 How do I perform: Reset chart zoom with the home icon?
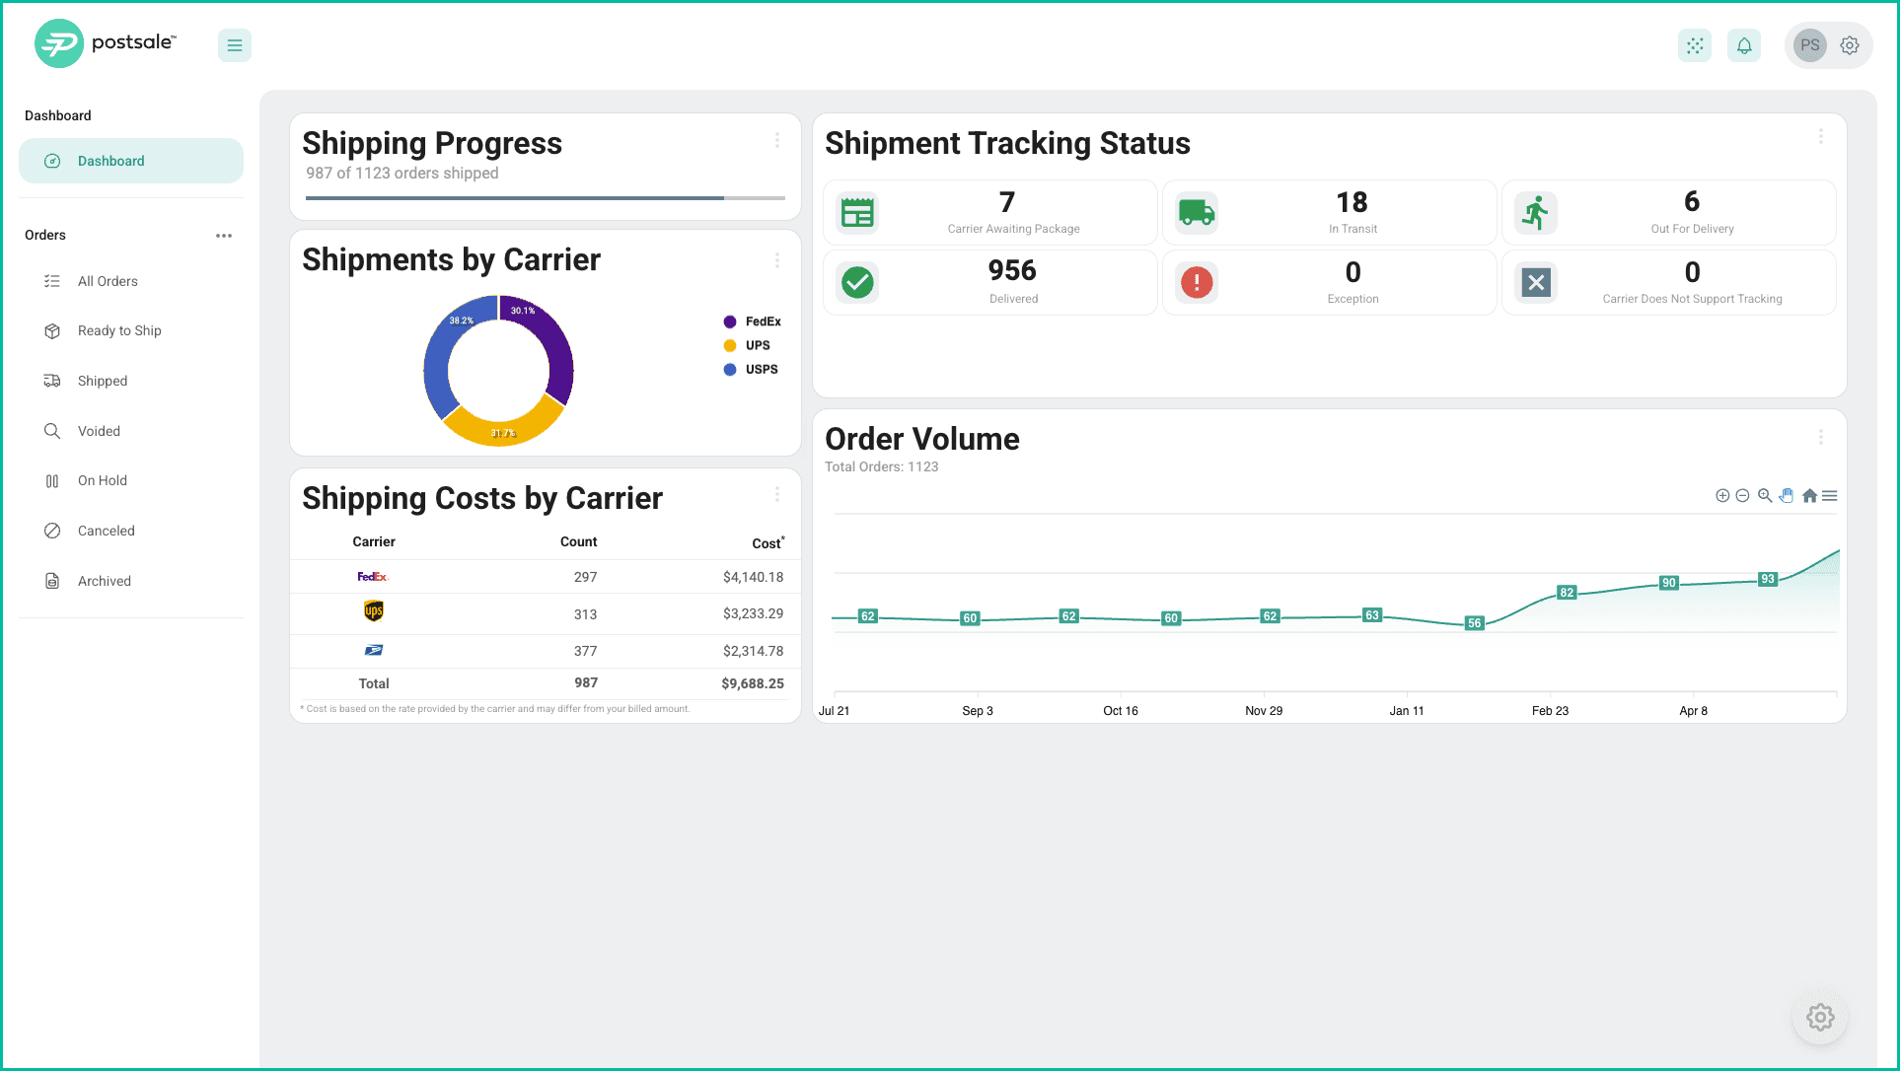tap(1809, 496)
